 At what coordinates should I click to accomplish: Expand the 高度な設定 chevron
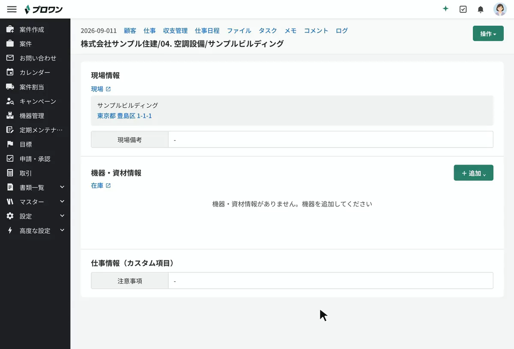click(x=62, y=230)
